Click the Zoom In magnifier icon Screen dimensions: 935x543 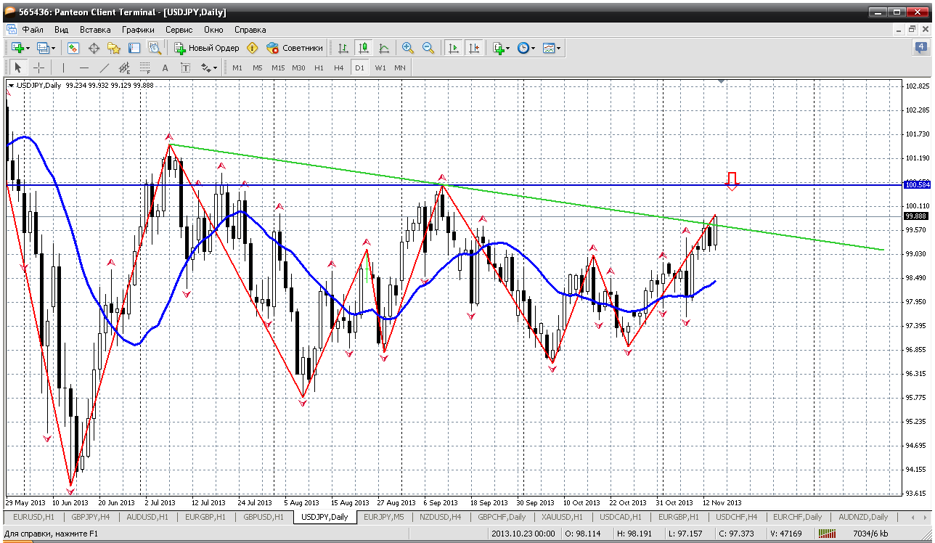[x=408, y=48]
